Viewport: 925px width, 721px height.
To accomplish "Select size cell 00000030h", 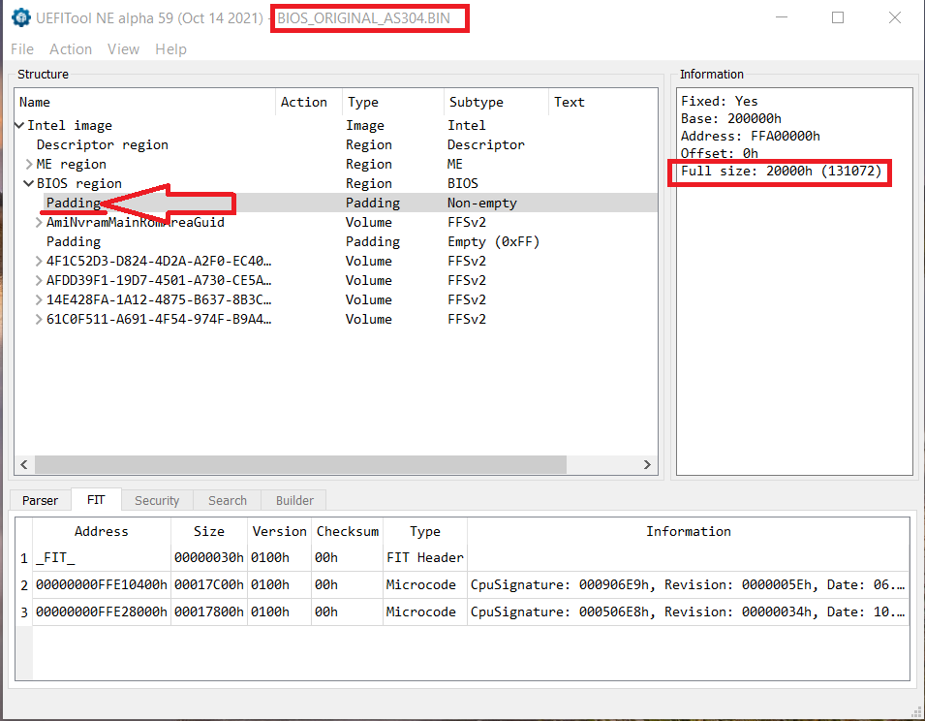I will point(209,557).
